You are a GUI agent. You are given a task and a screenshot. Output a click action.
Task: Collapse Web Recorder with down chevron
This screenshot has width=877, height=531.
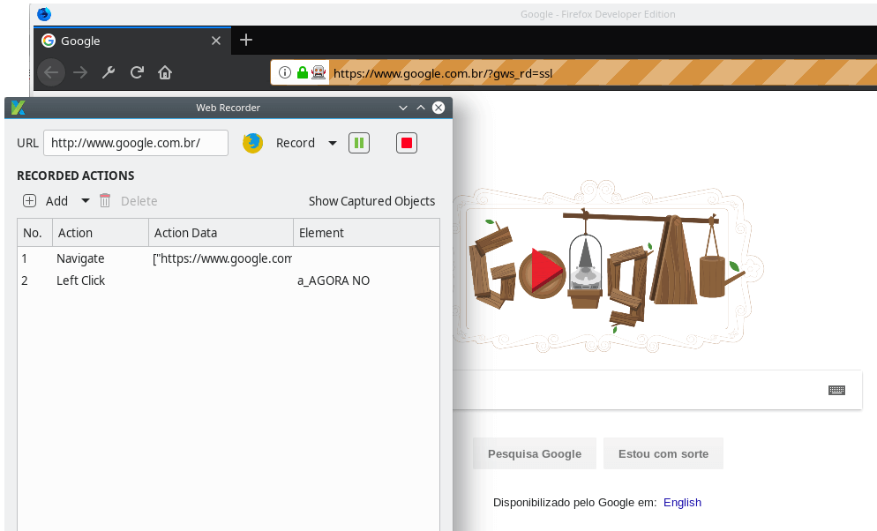tap(402, 108)
